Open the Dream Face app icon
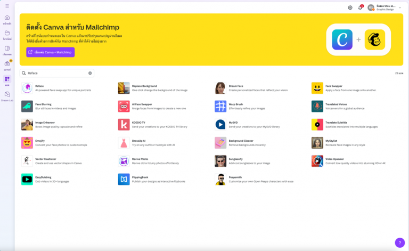The image size is (409, 251). (x=220, y=88)
